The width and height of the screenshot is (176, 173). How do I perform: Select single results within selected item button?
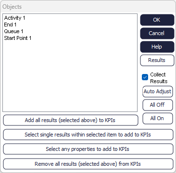[x=88, y=135]
